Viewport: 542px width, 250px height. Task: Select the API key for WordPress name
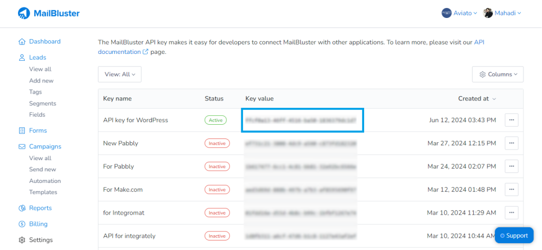pyautogui.click(x=135, y=120)
